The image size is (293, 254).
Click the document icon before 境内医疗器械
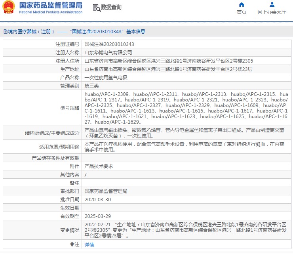(x=5, y=31)
